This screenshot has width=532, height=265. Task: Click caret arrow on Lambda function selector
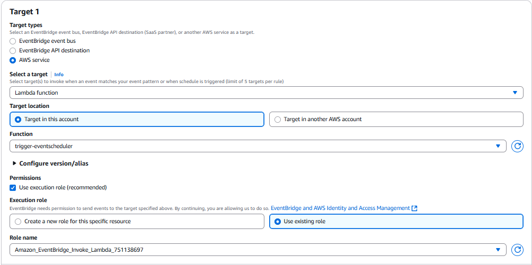pos(515,93)
